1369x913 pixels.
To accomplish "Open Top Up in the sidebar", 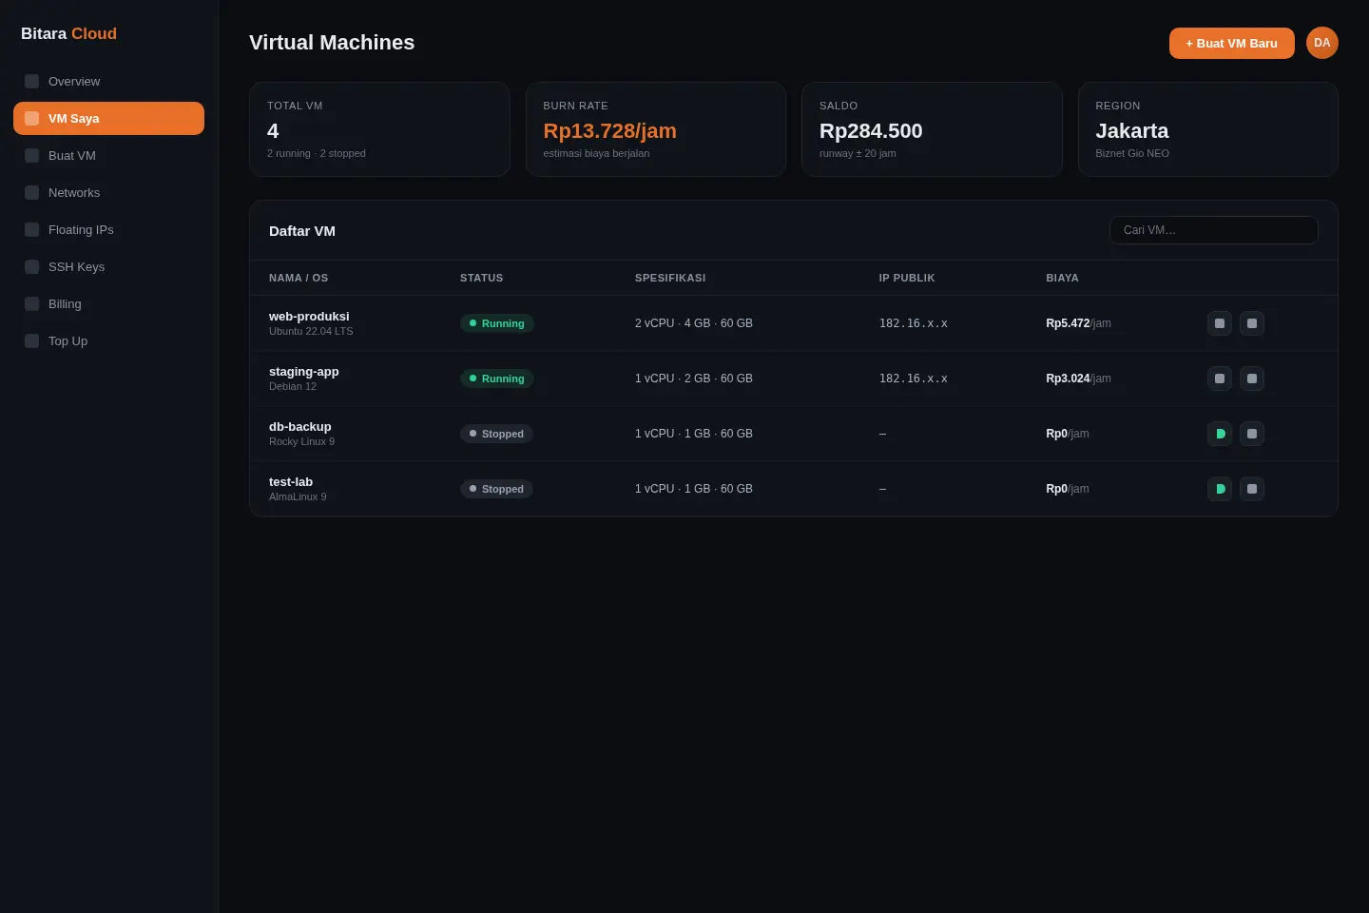I will (x=108, y=341).
